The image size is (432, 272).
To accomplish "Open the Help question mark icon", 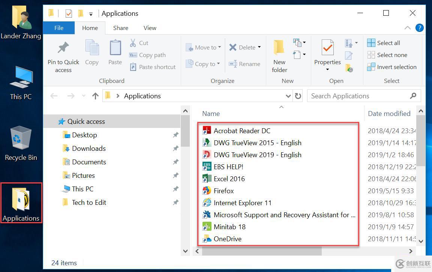I will [420, 28].
